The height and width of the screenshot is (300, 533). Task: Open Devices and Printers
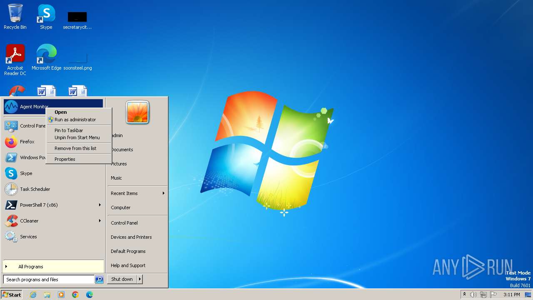point(131,237)
